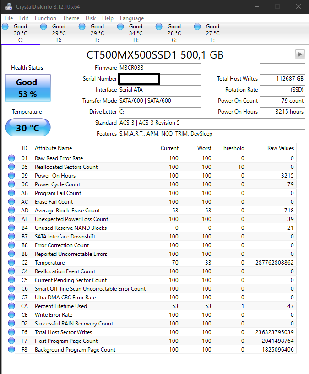
Task: Click the Power On Count value 79 count
Action: [282, 101]
